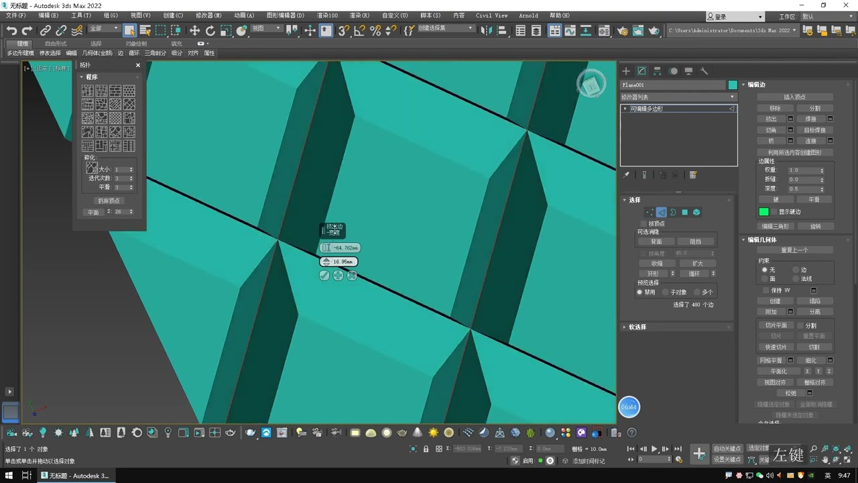The width and height of the screenshot is (858, 483).
Task: Open the 文件(F) menu
Action: point(16,15)
